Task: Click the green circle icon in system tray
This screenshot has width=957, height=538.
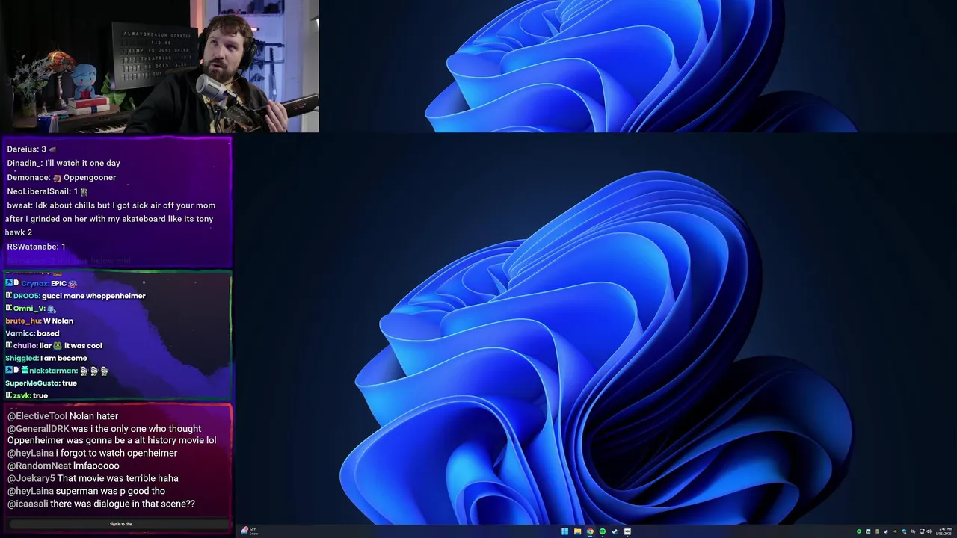Action: click(x=859, y=531)
